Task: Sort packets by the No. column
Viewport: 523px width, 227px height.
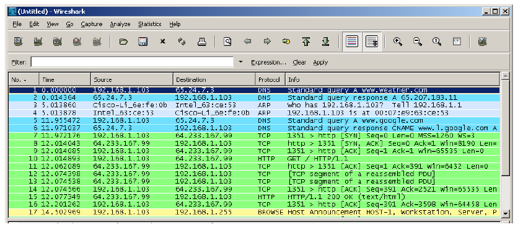Action: (x=24, y=80)
